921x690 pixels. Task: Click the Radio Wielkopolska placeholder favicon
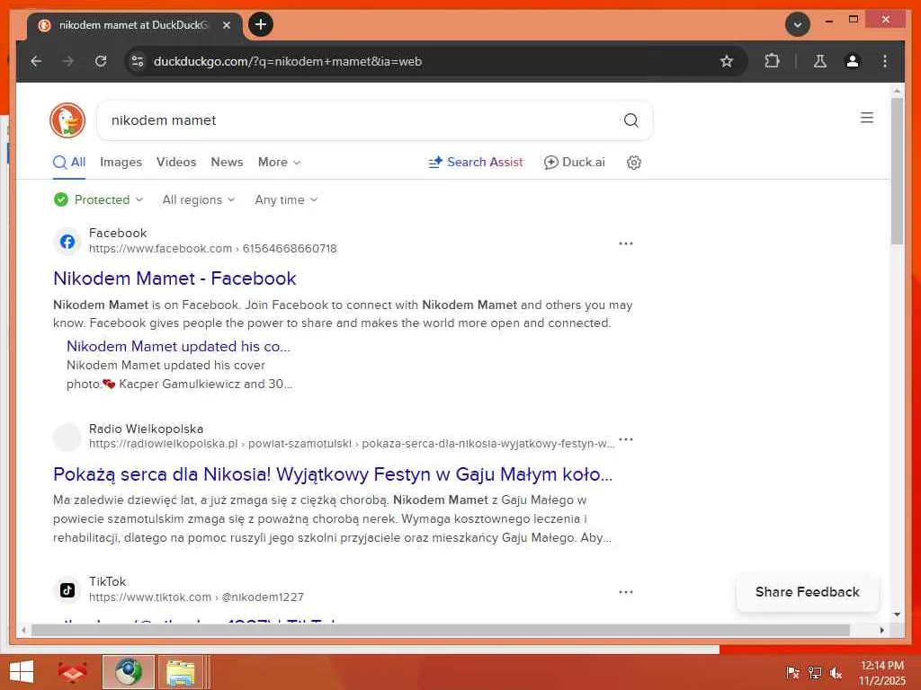[67, 438]
